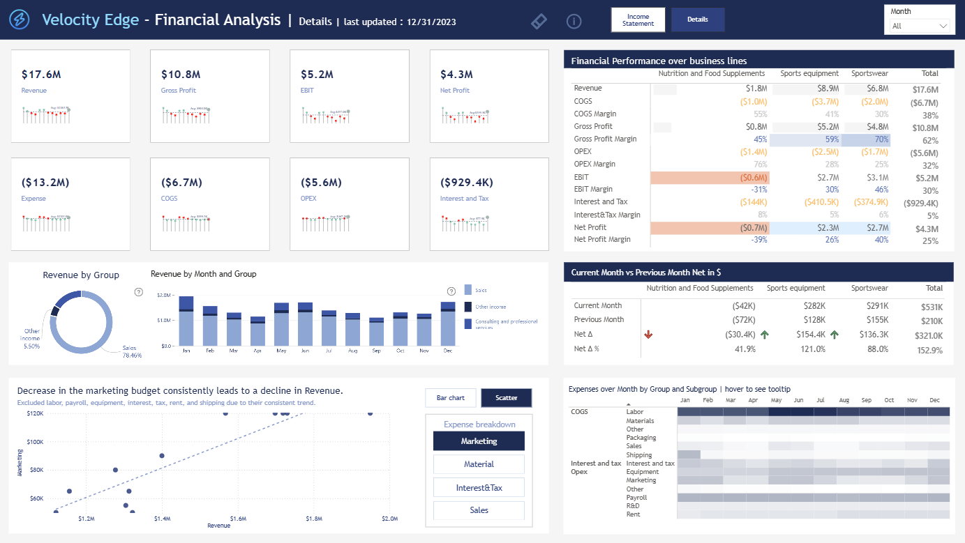The width and height of the screenshot is (965, 543).
Task: Open the Month dropdown filter
Action: pyautogui.click(x=920, y=26)
